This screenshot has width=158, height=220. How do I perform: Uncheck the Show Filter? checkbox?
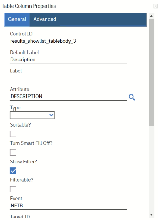coord(13,171)
